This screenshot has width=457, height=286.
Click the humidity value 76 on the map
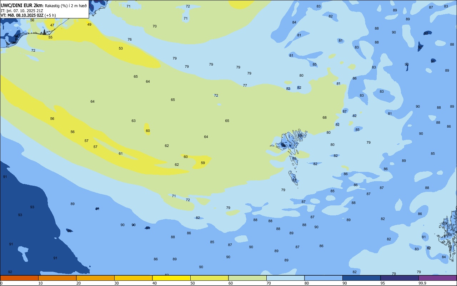[130, 39]
